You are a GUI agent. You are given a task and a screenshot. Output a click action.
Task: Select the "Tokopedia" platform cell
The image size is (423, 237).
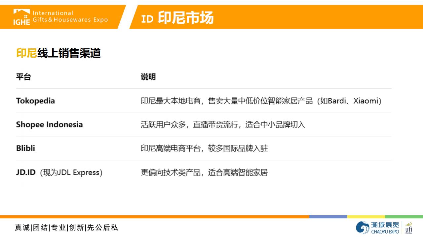click(35, 101)
